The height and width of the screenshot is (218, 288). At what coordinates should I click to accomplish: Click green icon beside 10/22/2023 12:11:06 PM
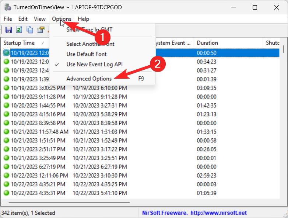coord(6,175)
